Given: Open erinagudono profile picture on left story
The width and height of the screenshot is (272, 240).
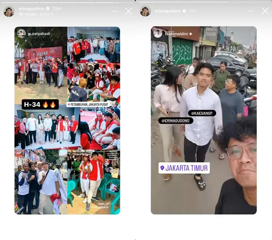Looking at the screenshot, I should pos(9,11).
